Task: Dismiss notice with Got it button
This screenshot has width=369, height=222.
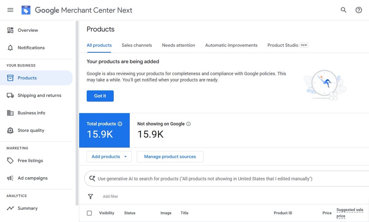Action: 100,96
